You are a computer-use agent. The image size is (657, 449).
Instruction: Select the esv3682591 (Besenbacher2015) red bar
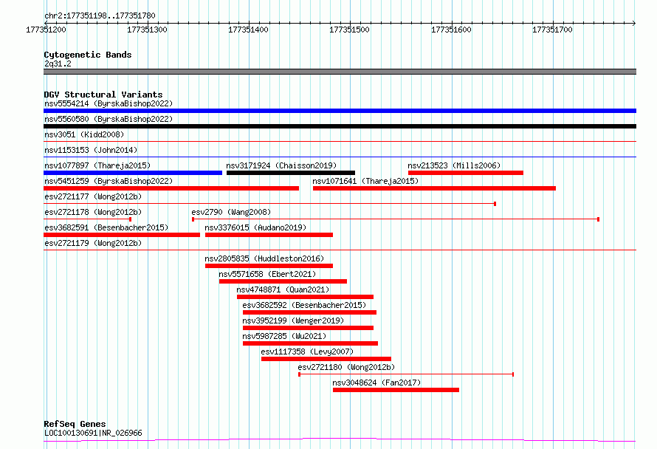point(122,235)
